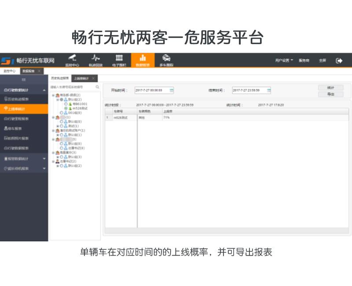Click the search magnifier in vehicle tree panel
This screenshot has height=286, width=352.
(98, 87)
